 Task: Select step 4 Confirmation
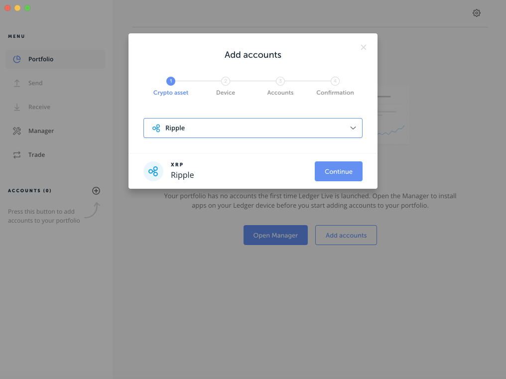335,86
